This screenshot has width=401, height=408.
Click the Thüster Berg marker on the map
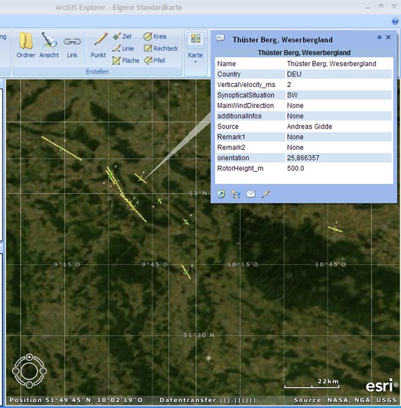click(140, 178)
